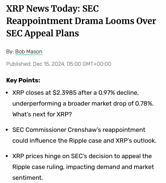Click 'SEC Appeal Plans' in the headline
Screen dimensions: 166x183
43,33
